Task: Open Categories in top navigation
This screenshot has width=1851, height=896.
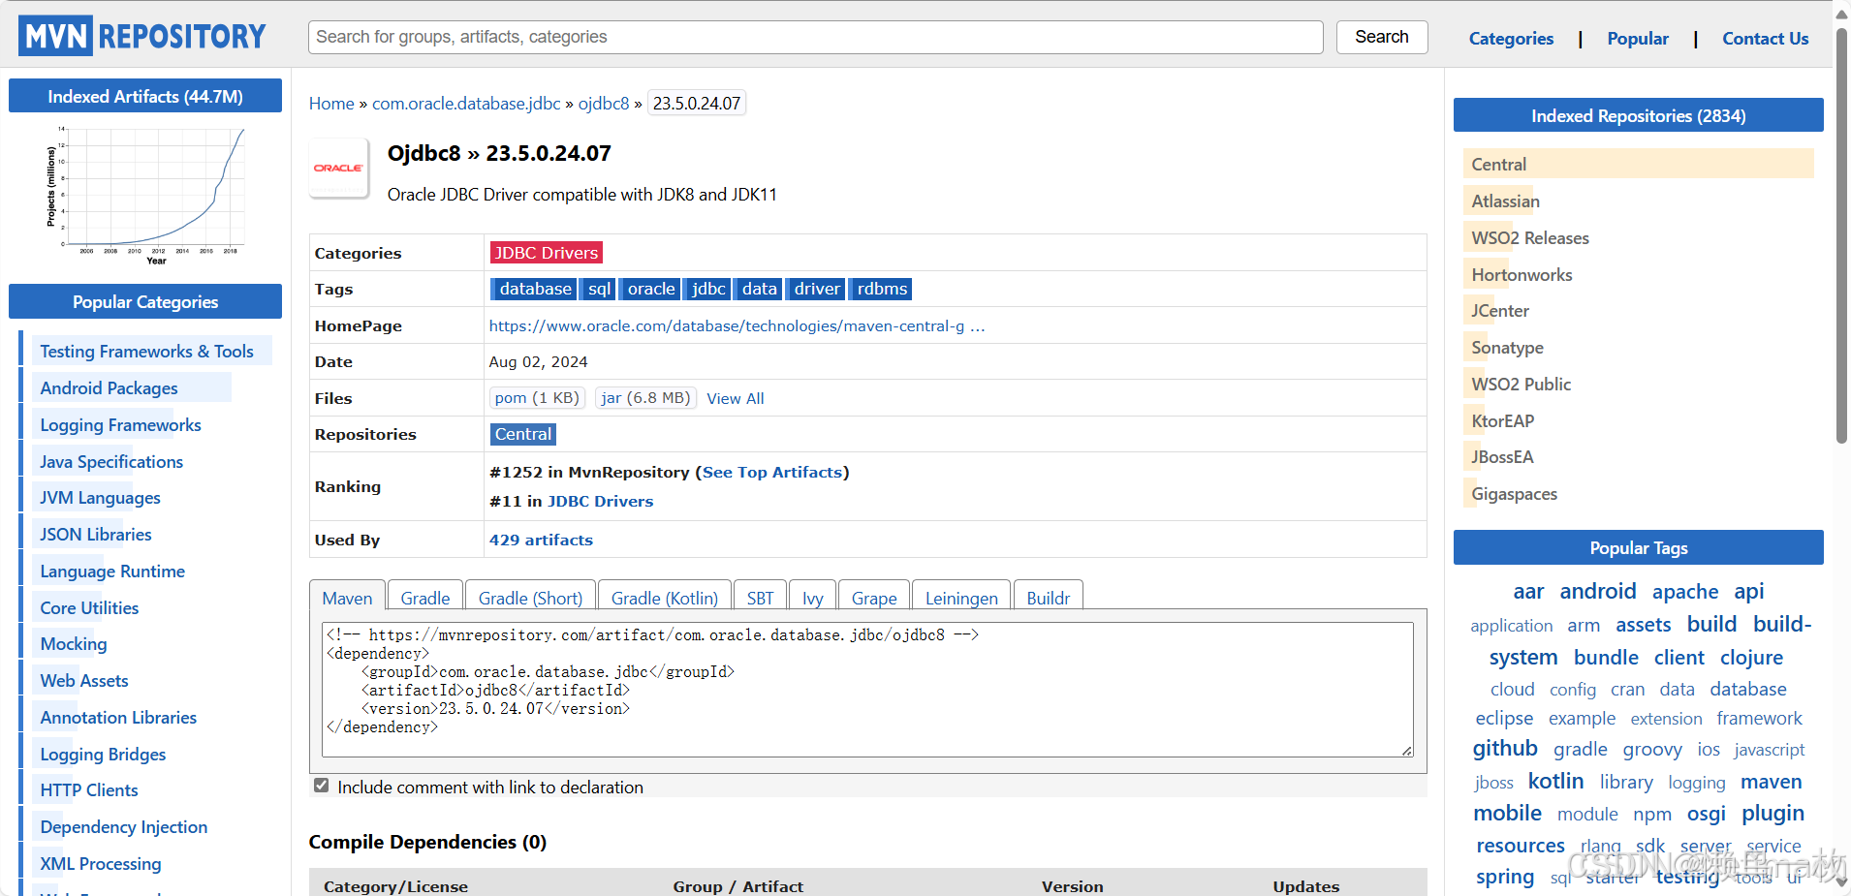Action: click(1511, 39)
